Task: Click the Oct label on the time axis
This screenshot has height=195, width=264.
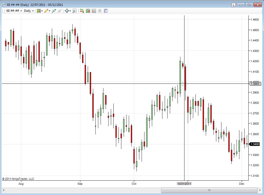Action: pyautogui.click(x=134, y=183)
